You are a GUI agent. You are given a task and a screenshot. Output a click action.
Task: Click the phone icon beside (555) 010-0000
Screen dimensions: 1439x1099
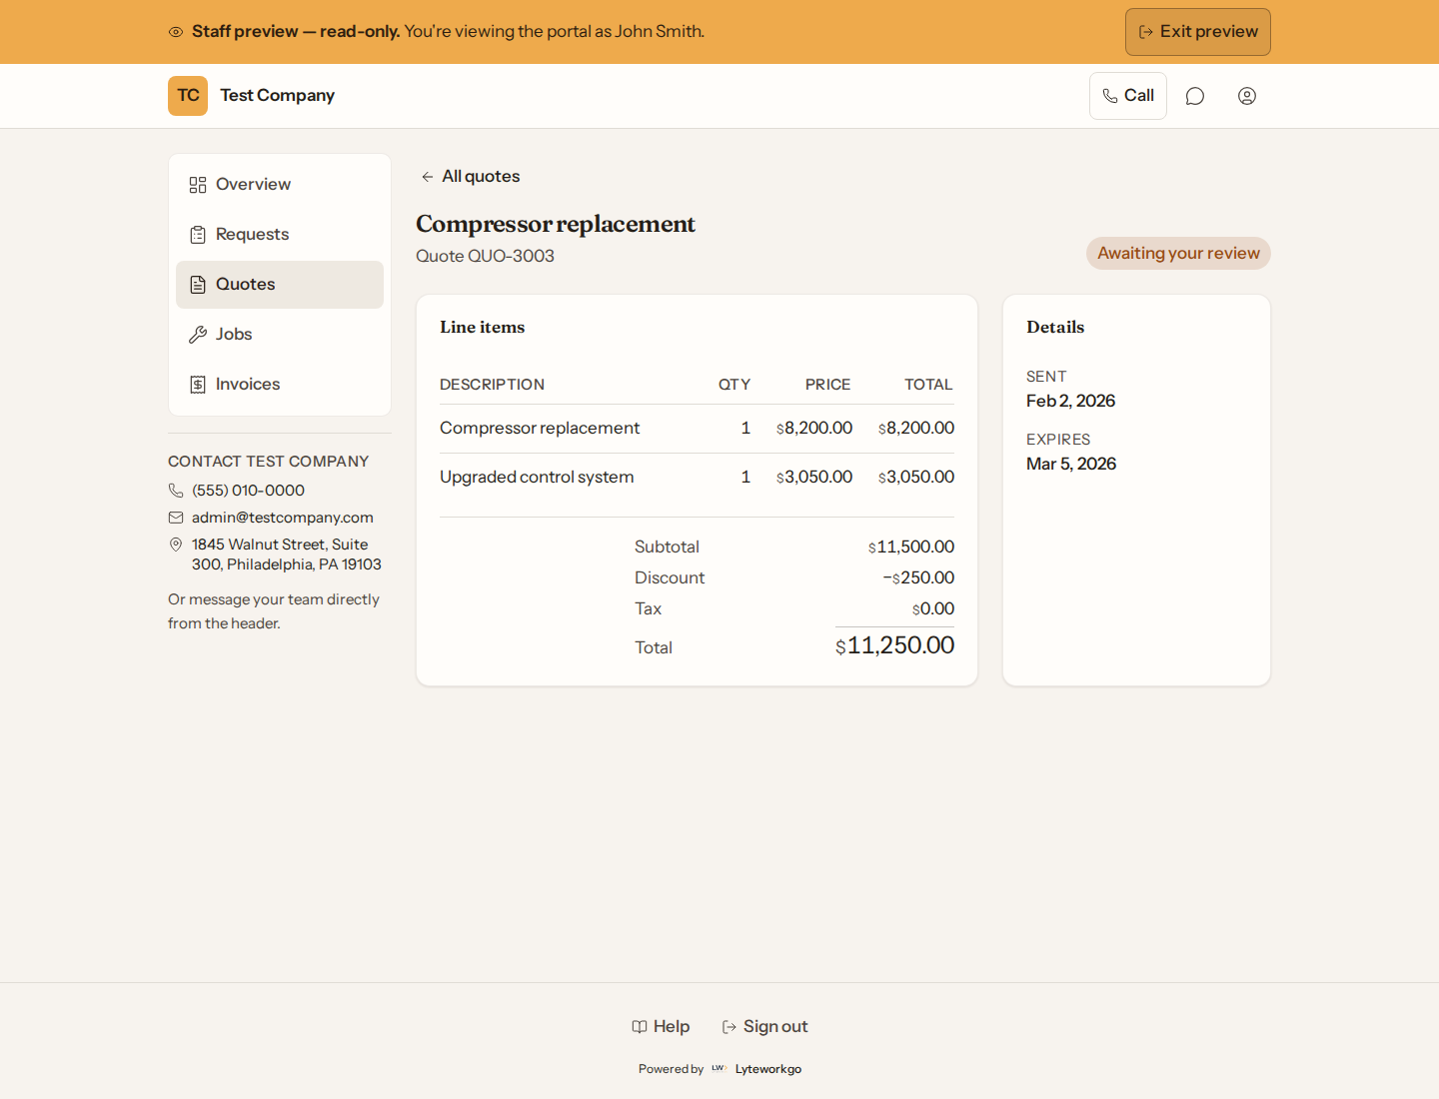tap(176, 491)
